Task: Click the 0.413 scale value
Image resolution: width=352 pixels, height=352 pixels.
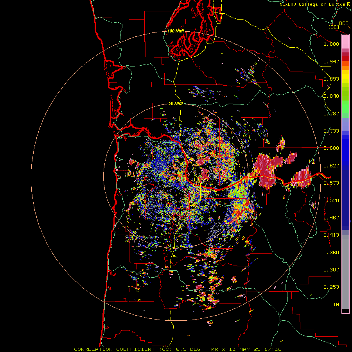Action: [x=331, y=235]
